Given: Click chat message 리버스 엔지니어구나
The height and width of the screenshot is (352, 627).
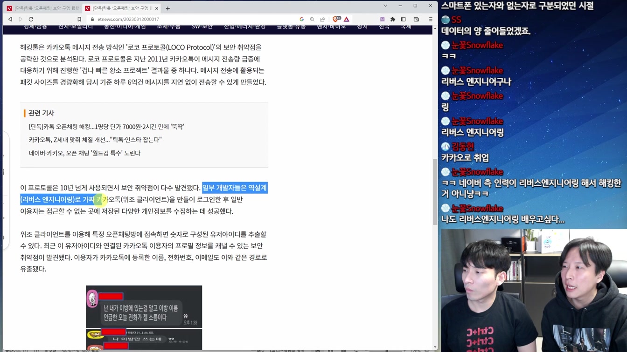Looking at the screenshot, I should pos(476,82).
